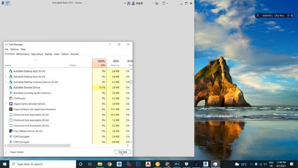Open Revit search binoculars icon
Image resolution: width=298 pixels, height=168 pixels.
tap(129, 3)
